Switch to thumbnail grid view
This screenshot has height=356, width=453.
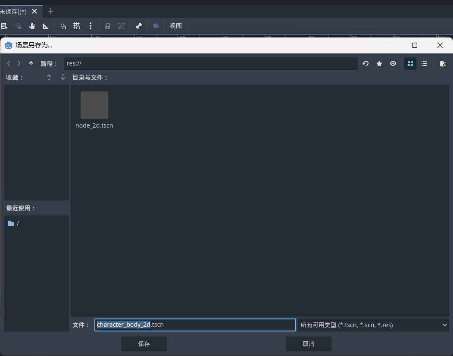410,64
